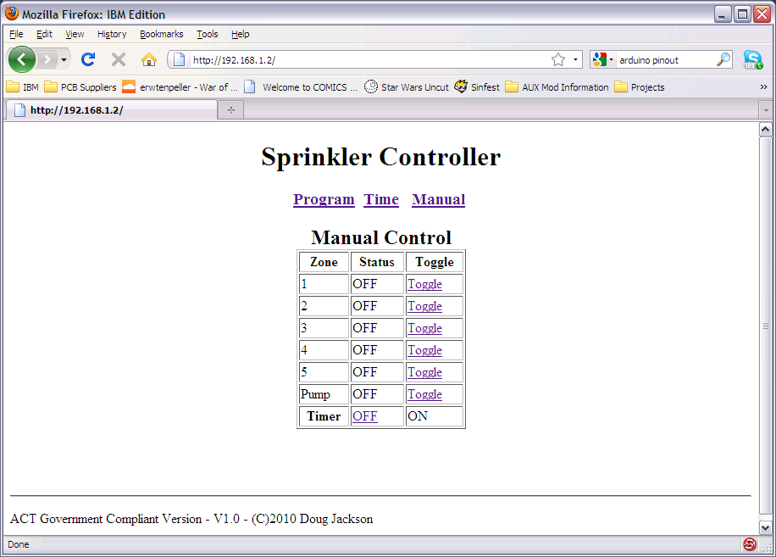Screen dimensions: 776x557
Task: Click the page icon in the address bar
Action: tap(179, 60)
